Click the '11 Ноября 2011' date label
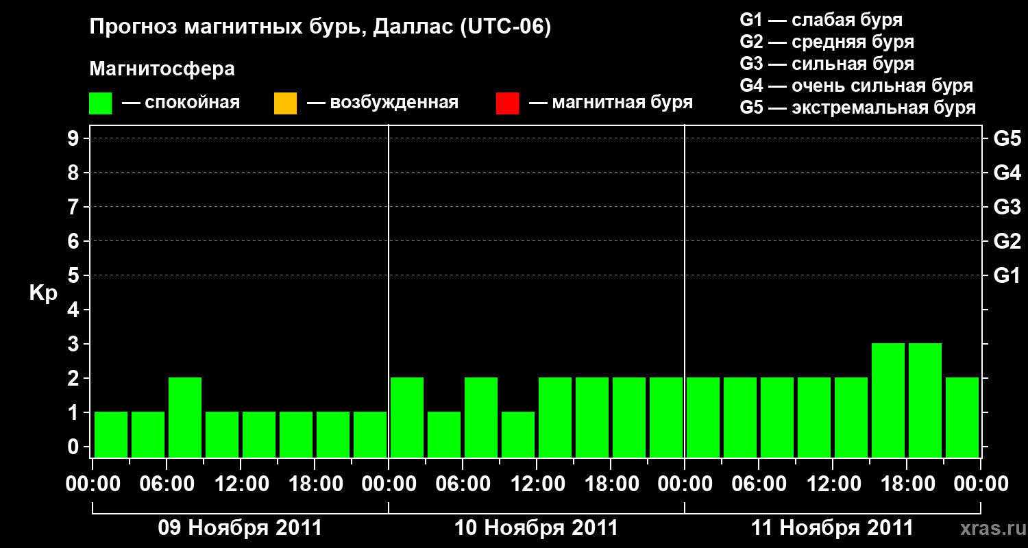This screenshot has height=548, width=1028. coord(832,528)
